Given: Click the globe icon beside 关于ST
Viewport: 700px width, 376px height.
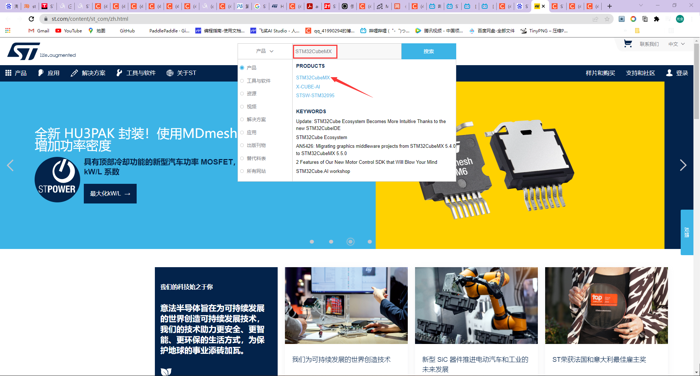Looking at the screenshot, I should tap(170, 73).
